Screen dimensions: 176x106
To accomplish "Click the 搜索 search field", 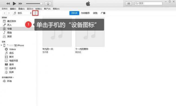I will 148,4.
